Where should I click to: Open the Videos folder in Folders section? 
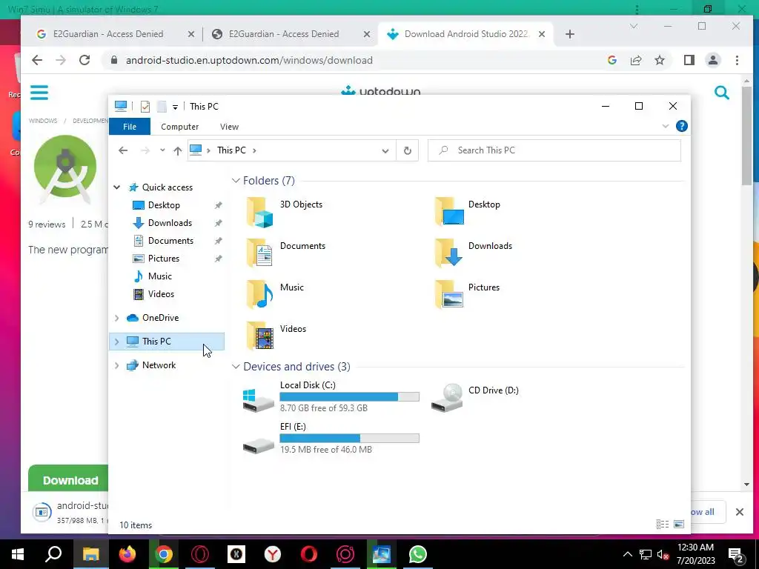pos(276,336)
